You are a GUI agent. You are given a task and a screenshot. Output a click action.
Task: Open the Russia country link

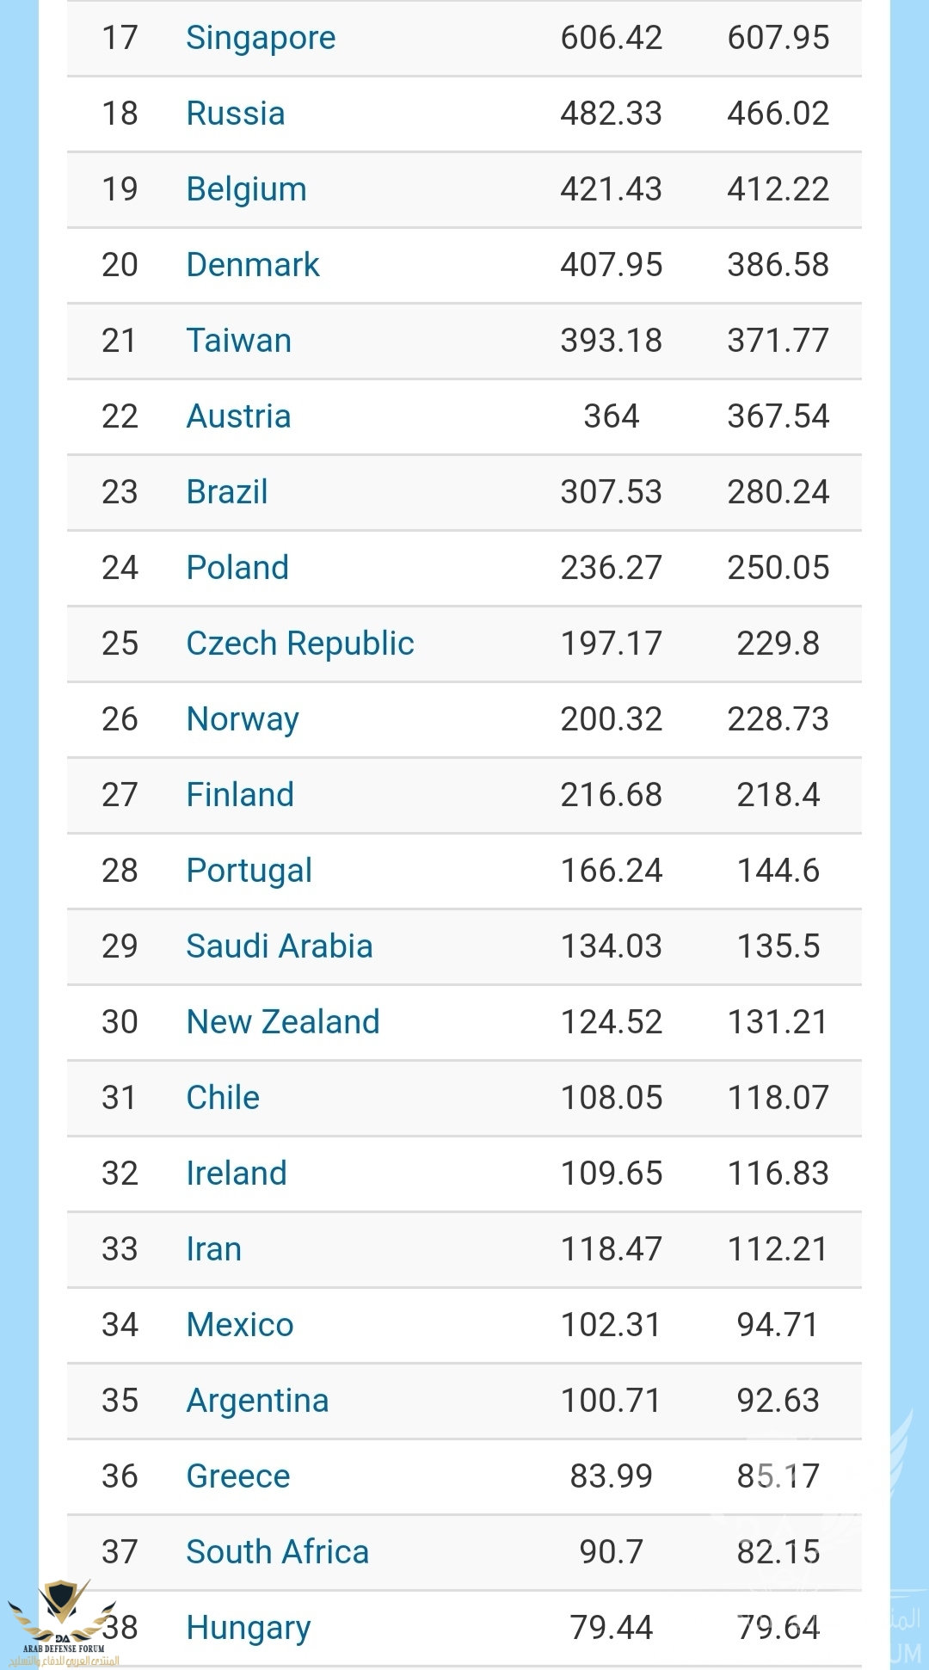[236, 114]
